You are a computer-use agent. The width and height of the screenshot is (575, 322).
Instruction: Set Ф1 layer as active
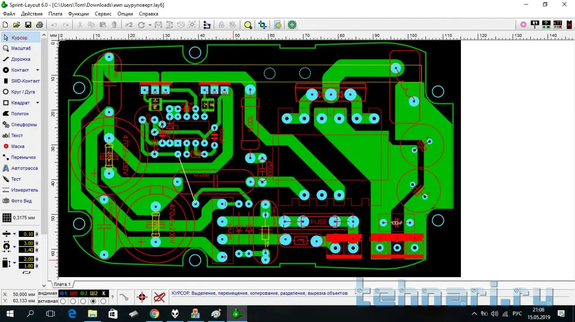[x=63, y=301]
